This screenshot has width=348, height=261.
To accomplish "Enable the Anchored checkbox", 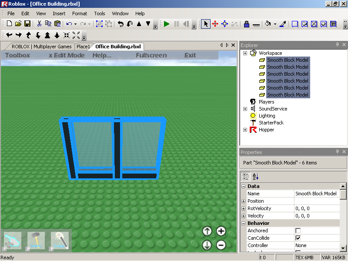I will point(298,231).
